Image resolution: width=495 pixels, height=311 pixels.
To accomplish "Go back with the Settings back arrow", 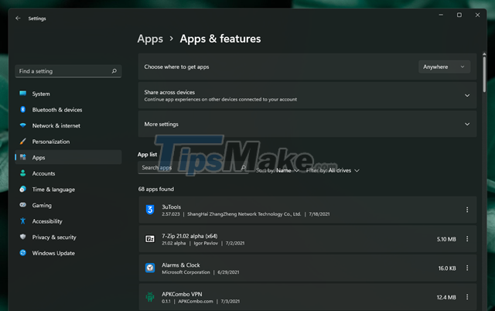I will point(18,19).
